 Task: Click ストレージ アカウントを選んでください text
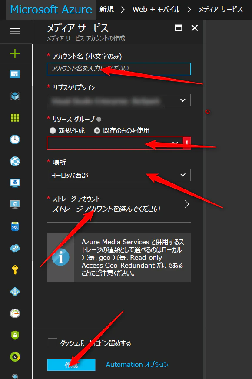pyautogui.click(x=106, y=209)
